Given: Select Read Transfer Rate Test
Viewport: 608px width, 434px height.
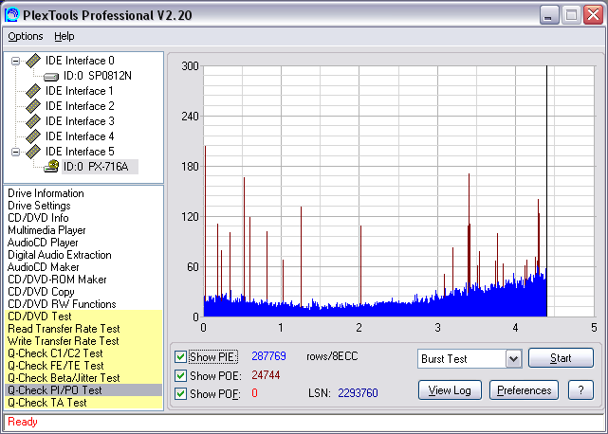Looking at the screenshot, I should [83, 329].
